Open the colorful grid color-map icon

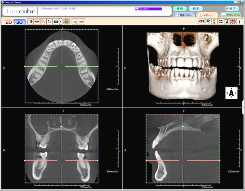click(66, 21)
